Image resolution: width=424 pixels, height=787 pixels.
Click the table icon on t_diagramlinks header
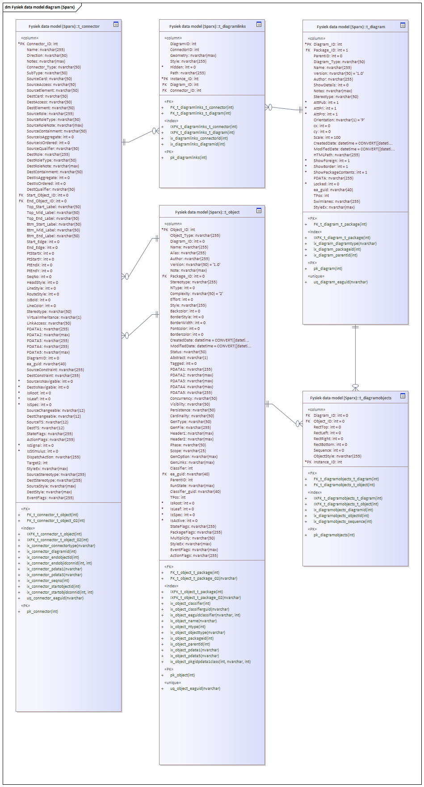[x=259, y=25]
